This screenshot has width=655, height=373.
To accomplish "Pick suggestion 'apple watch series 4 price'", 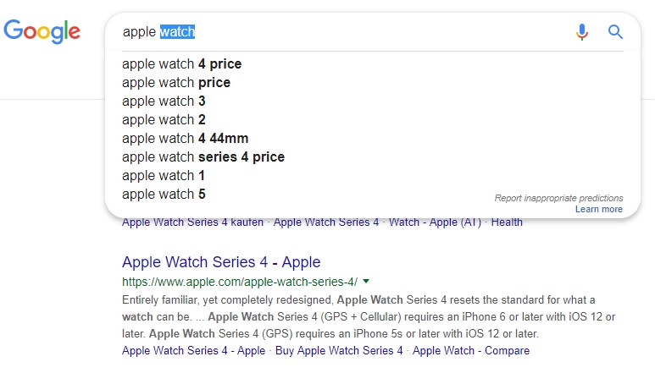I will tap(203, 156).
